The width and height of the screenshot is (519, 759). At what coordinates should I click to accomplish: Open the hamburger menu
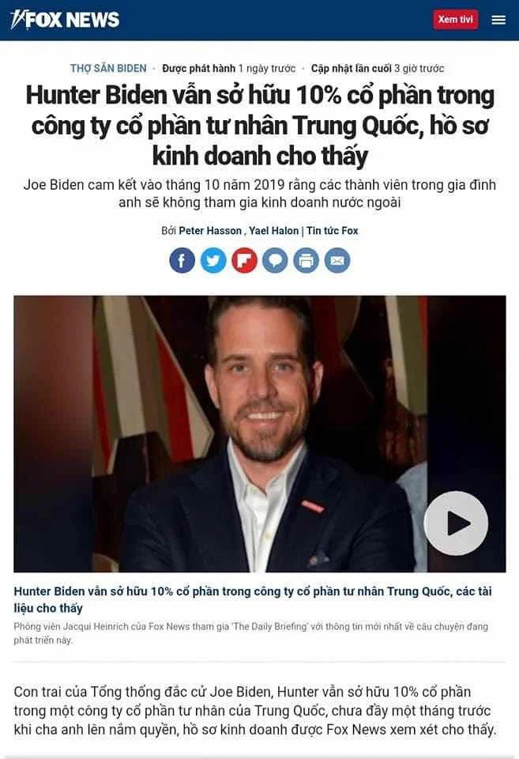click(498, 20)
